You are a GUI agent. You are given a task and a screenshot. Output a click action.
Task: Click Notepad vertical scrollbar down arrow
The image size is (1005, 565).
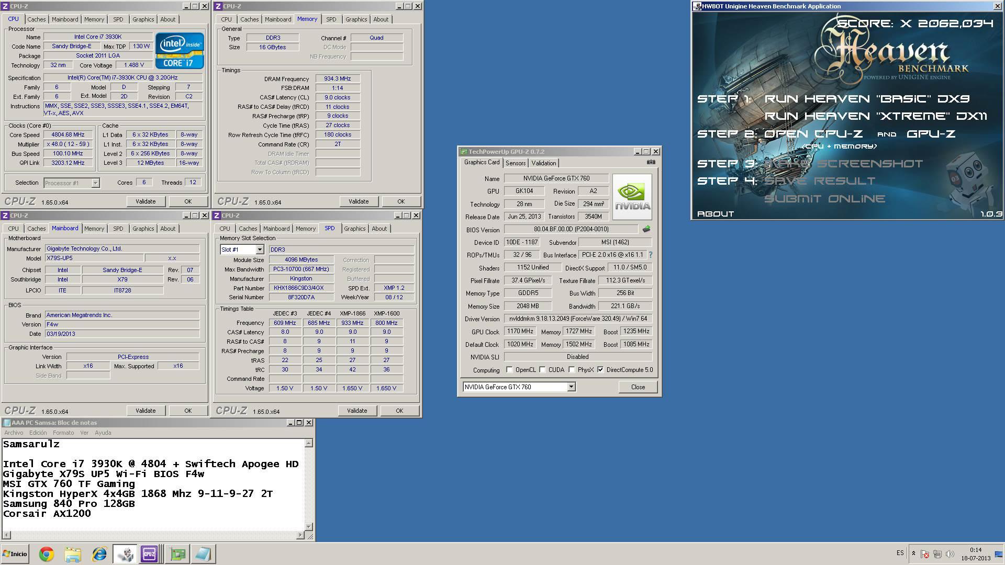pos(309,526)
